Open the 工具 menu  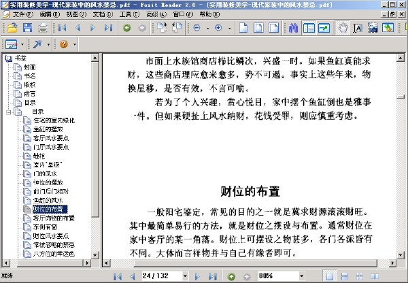[x=129, y=14]
